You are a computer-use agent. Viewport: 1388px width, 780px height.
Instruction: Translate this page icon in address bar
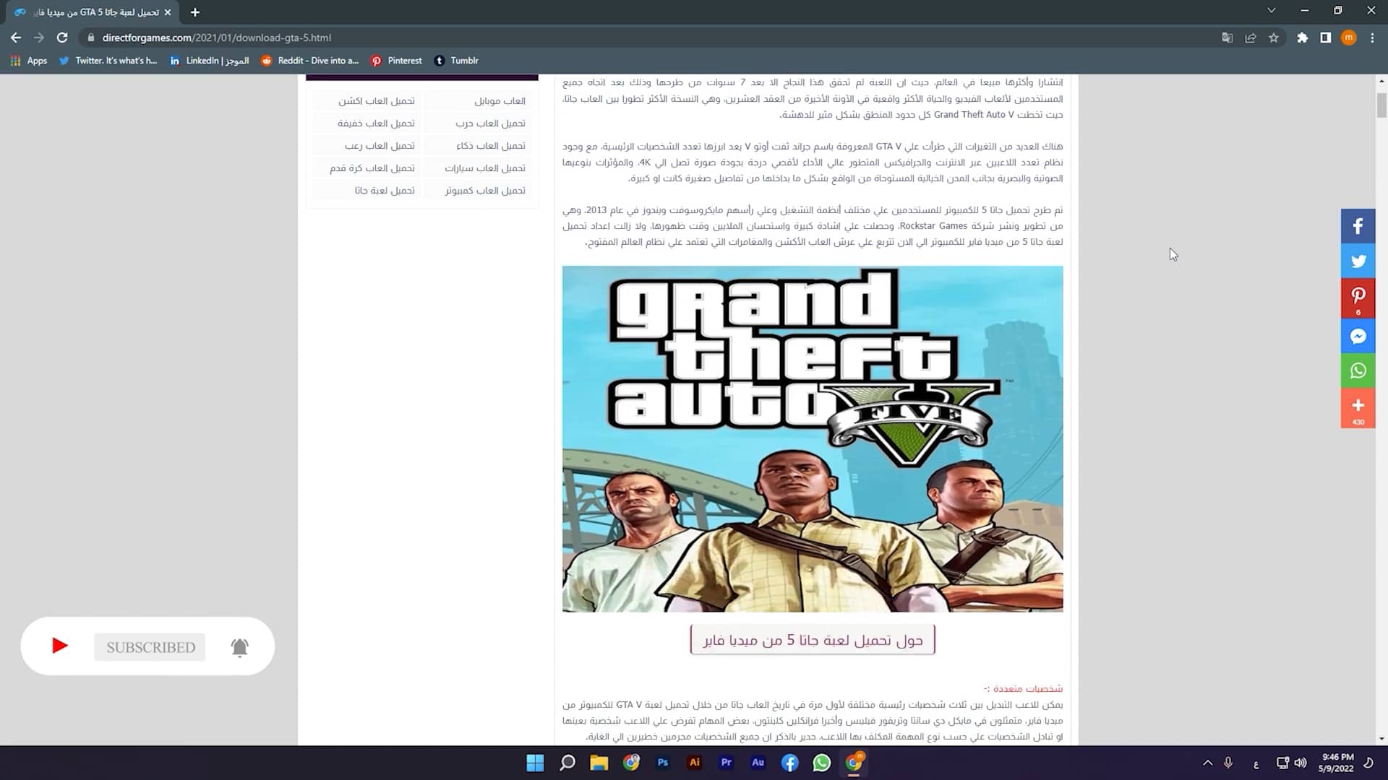pyautogui.click(x=1227, y=38)
